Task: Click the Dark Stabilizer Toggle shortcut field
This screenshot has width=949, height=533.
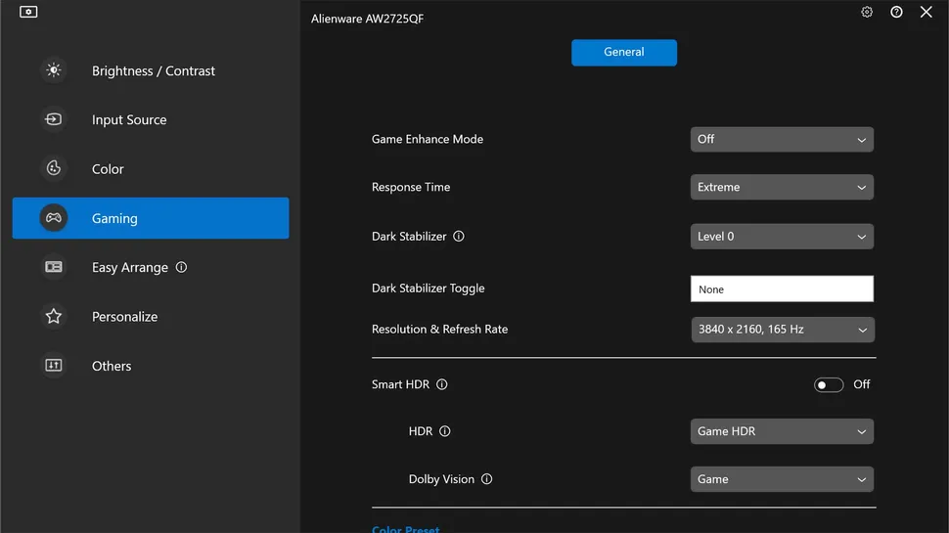Action: pyautogui.click(x=782, y=289)
